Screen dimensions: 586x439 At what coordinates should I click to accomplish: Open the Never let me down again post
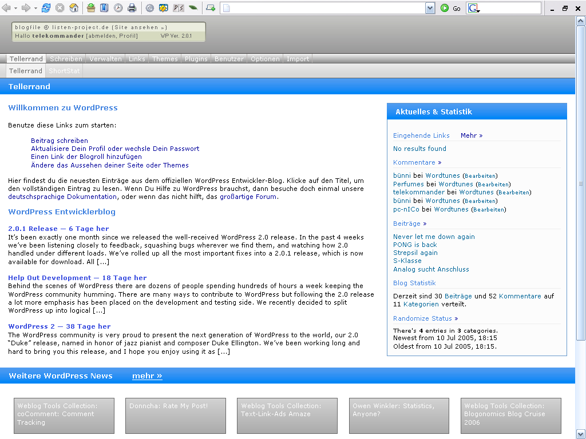coord(434,236)
